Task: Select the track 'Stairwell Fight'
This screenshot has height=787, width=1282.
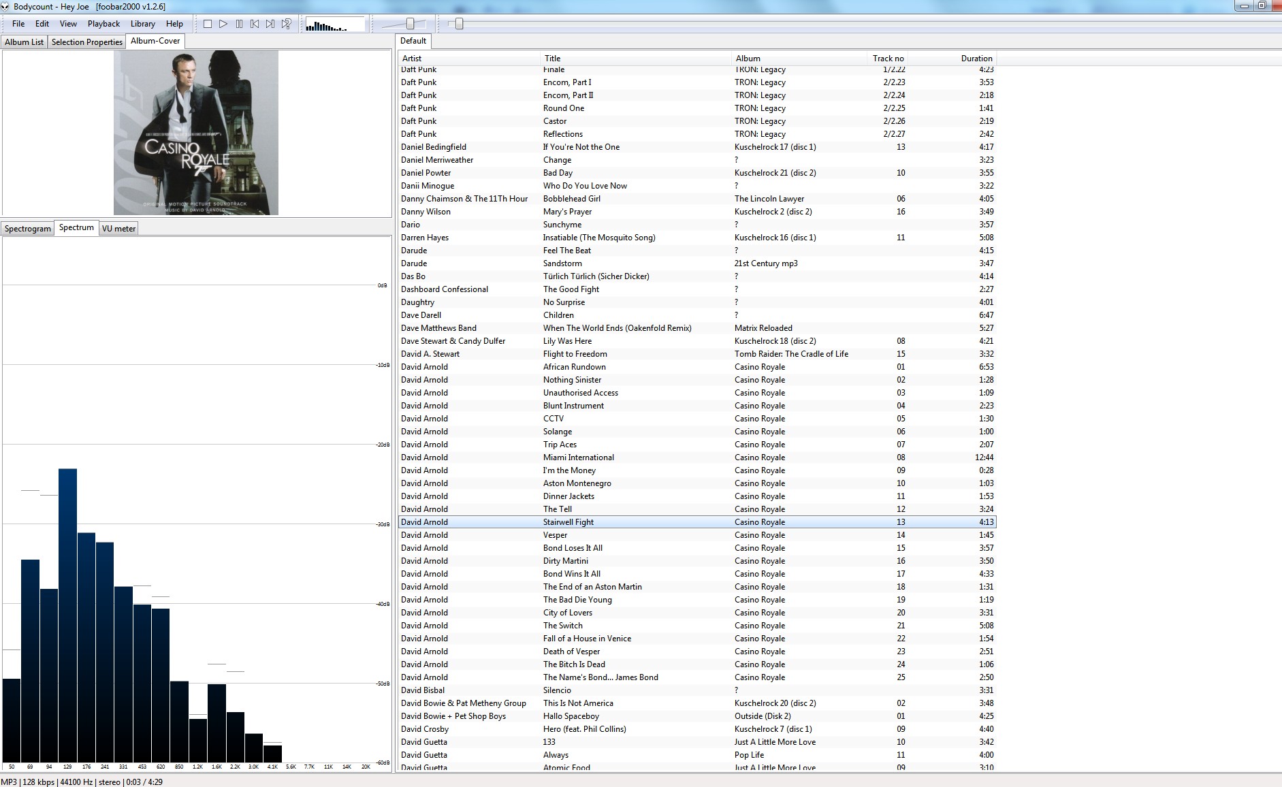Action: (697, 522)
